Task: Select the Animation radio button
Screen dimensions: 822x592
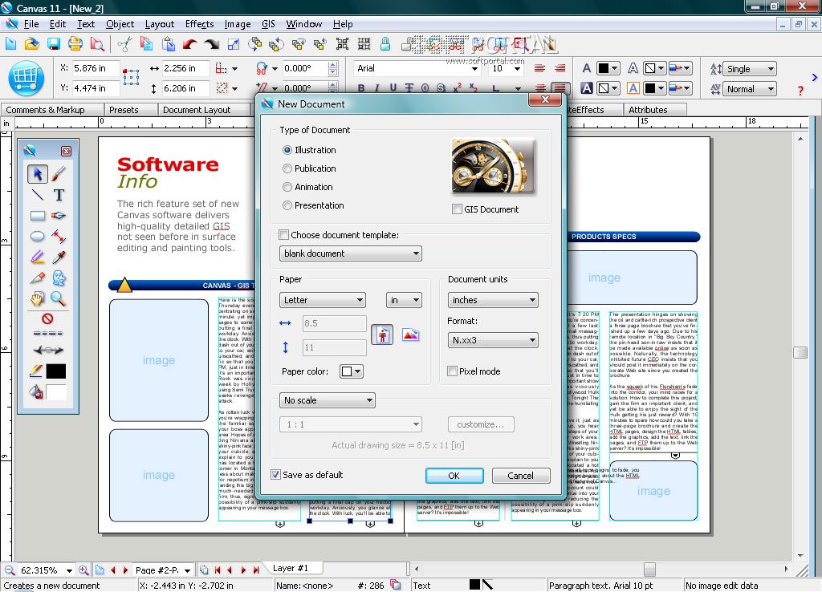Action: pyautogui.click(x=287, y=187)
